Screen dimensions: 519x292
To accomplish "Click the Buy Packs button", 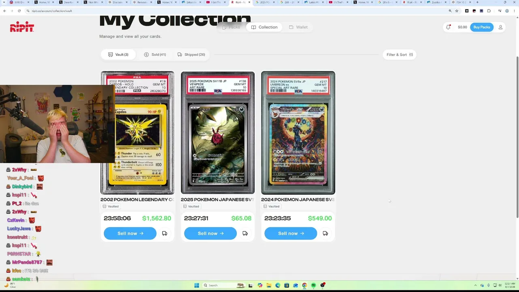I will click(x=482, y=27).
